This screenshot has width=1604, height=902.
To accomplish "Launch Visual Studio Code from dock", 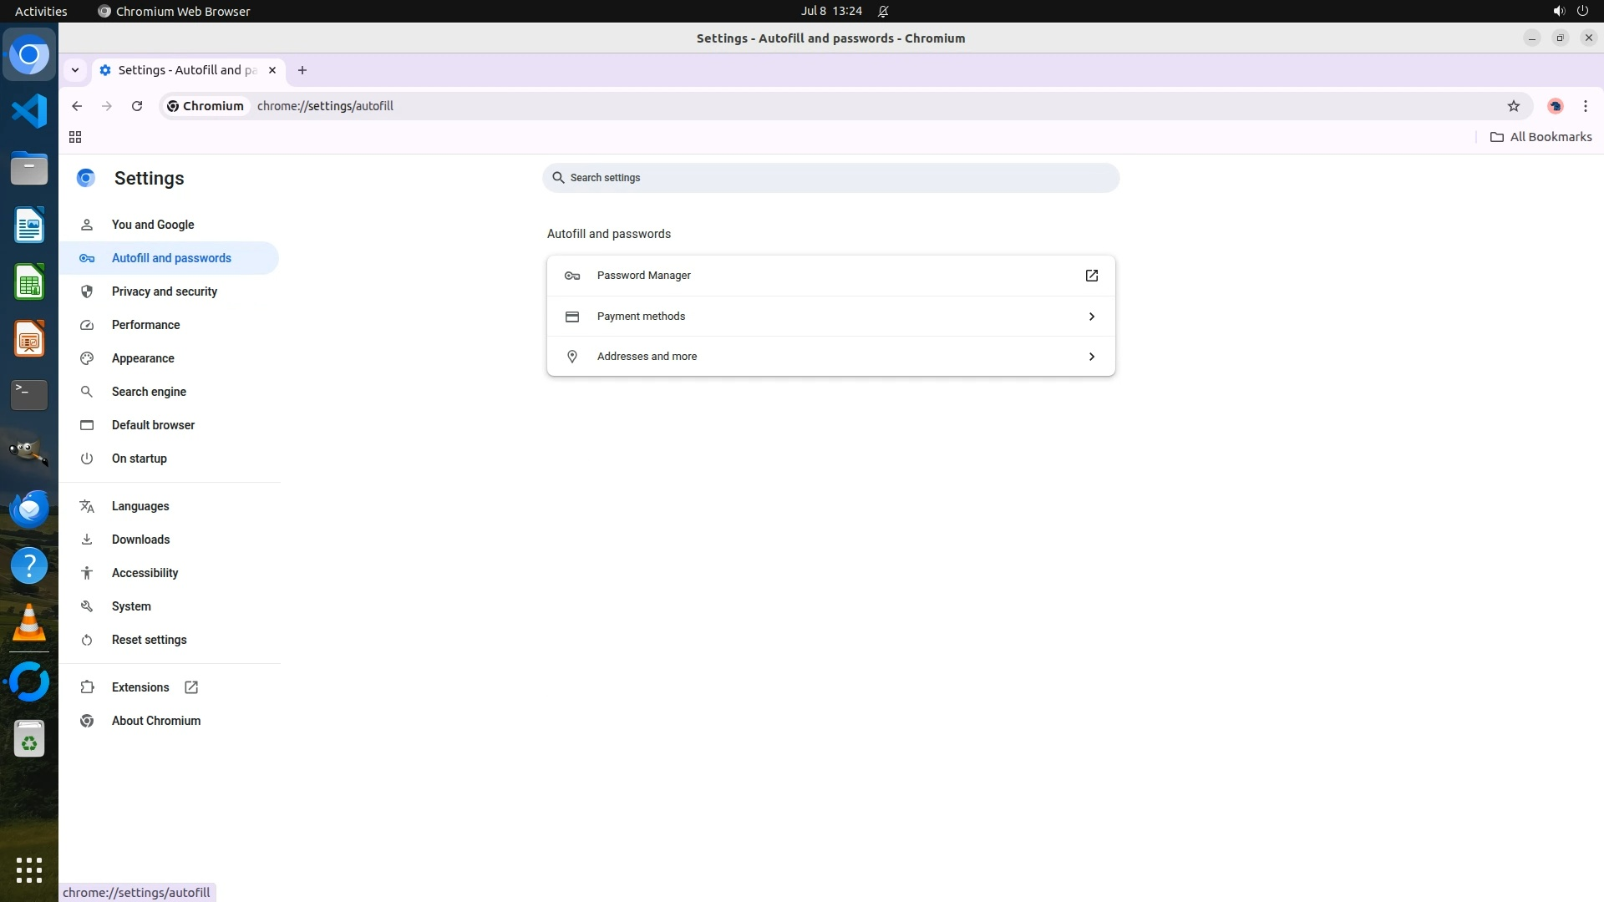I will tap(29, 111).
